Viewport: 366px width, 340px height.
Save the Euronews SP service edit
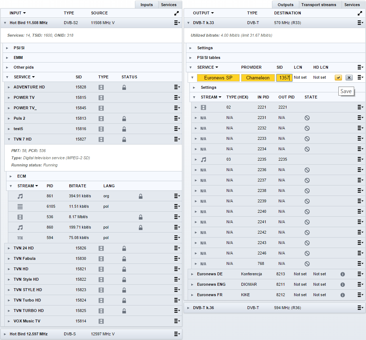[338, 78]
